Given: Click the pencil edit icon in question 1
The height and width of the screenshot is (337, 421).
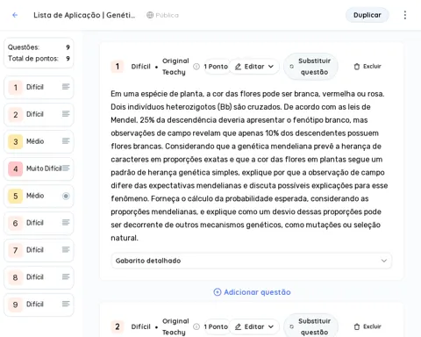Looking at the screenshot, I should 238,67.
